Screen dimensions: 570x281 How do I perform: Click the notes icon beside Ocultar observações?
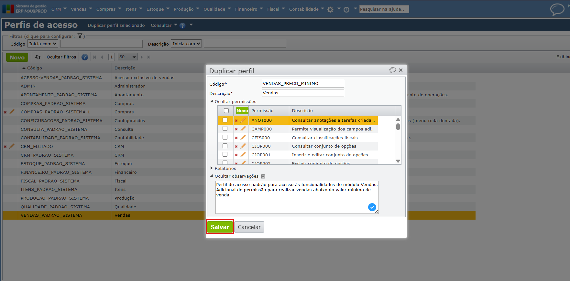click(263, 176)
